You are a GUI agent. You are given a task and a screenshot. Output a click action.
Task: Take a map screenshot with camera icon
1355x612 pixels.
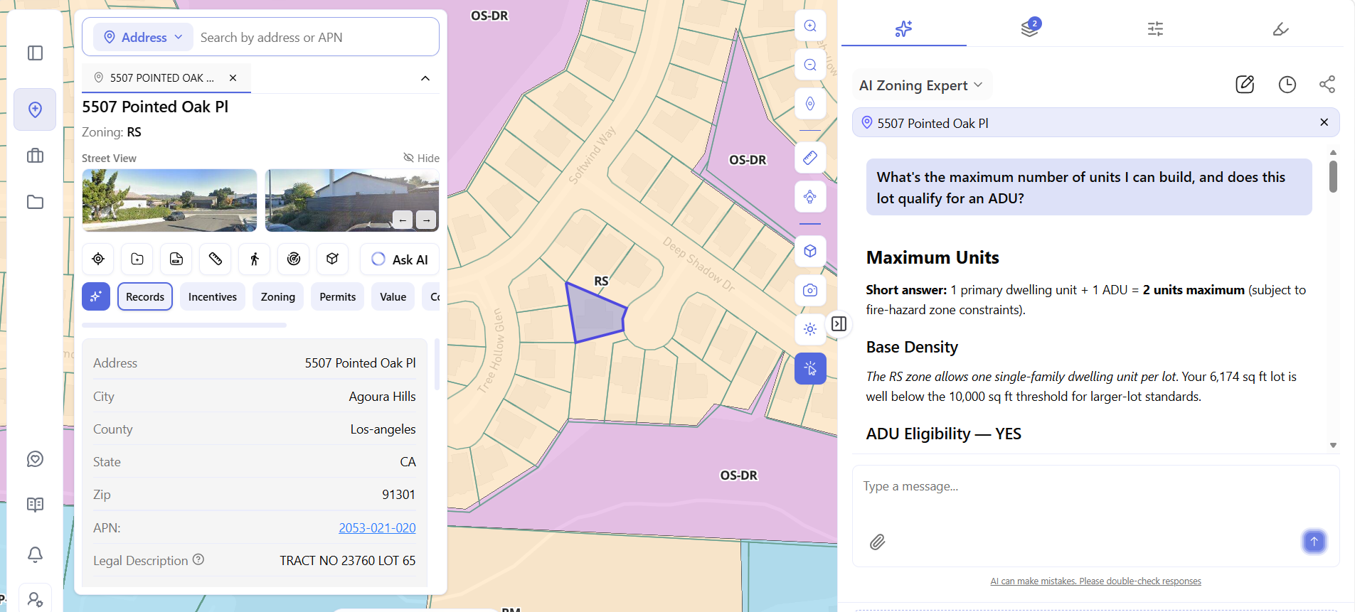[x=810, y=290]
